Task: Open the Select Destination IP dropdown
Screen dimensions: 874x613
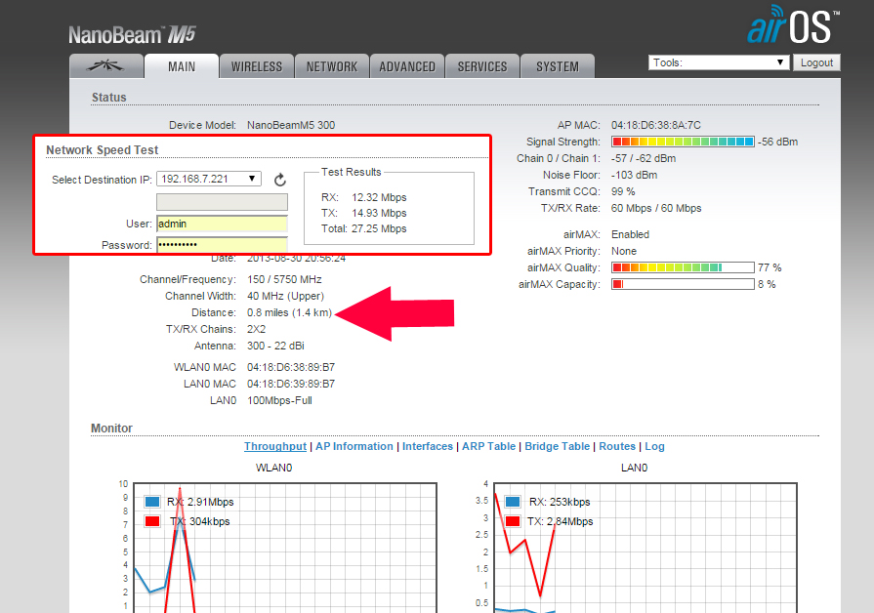Action: [x=209, y=179]
